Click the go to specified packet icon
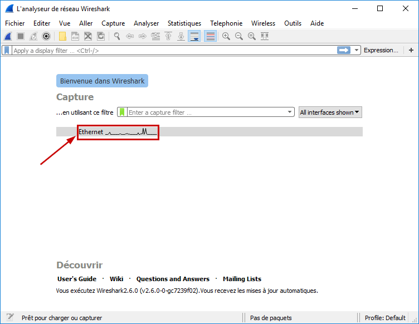This screenshot has width=419, height=324. click(x=155, y=36)
